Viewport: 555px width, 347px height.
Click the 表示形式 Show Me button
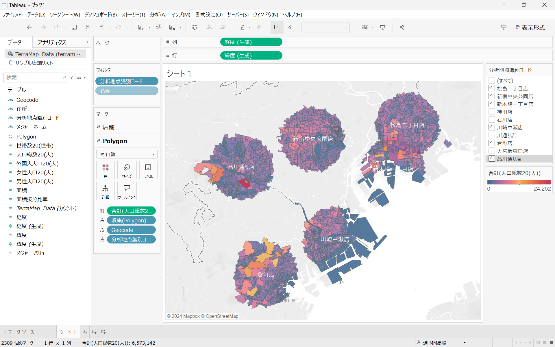(530, 27)
